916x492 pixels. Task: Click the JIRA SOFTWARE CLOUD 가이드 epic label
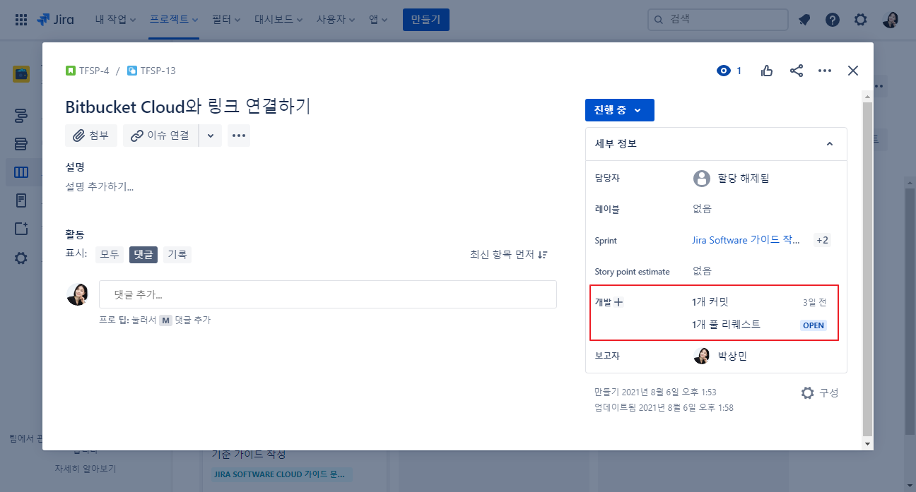pyautogui.click(x=282, y=474)
